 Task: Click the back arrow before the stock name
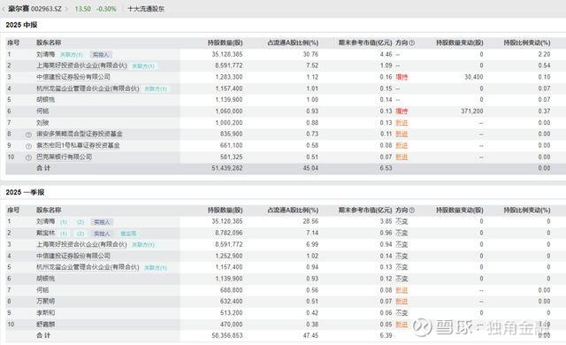click(x=4, y=9)
